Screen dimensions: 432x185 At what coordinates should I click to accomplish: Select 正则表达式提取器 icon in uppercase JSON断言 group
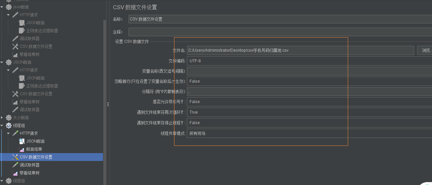(22, 86)
